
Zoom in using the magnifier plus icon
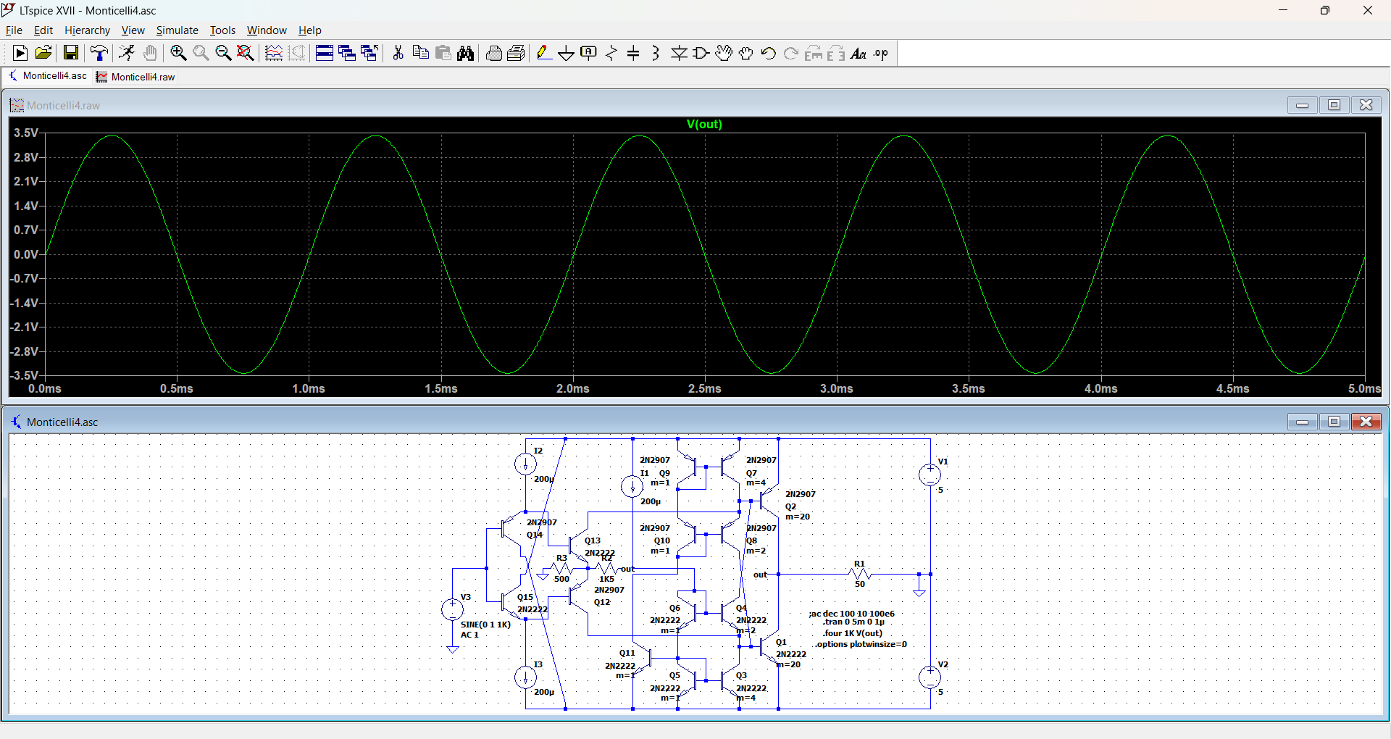pos(178,53)
